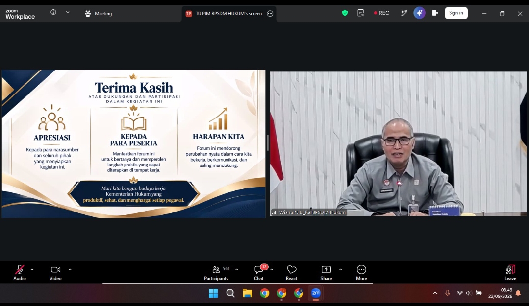Open the volume speaker icon in tray
This screenshot has height=306, width=529.
click(x=469, y=293)
